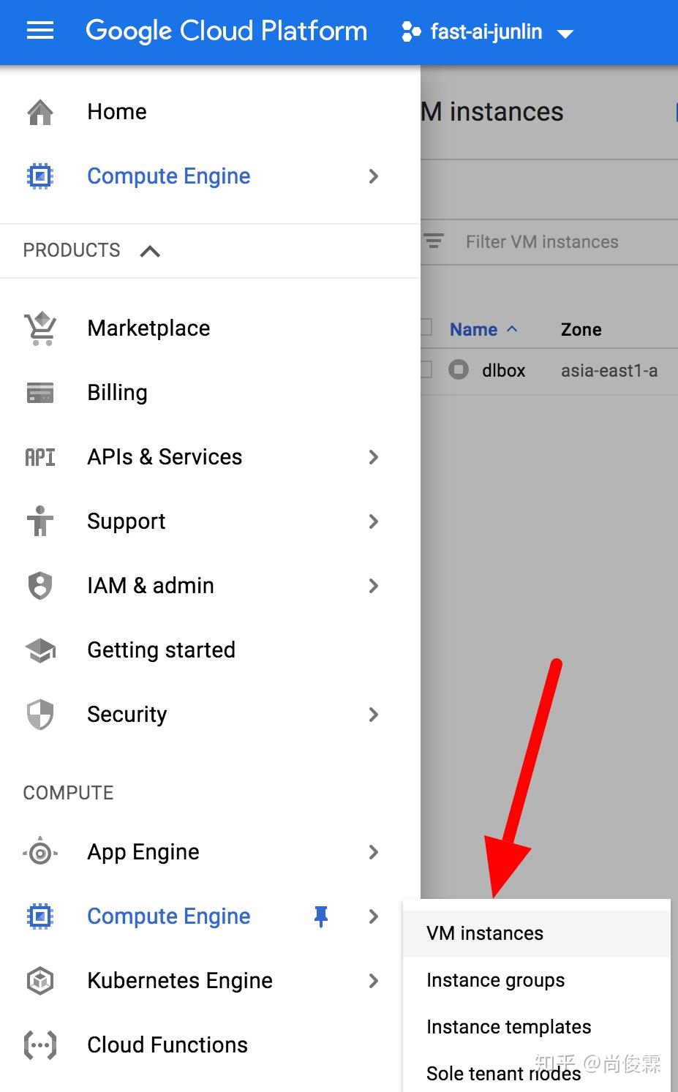
Task: Open the Getting started link
Action: [161, 650]
